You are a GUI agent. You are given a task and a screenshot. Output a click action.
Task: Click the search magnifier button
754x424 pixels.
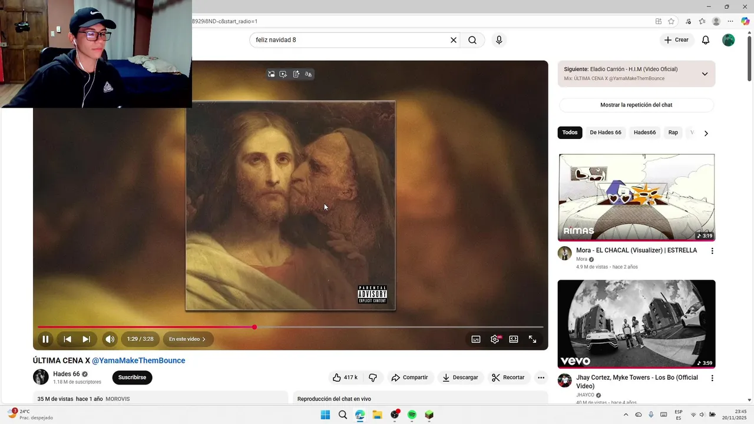click(472, 40)
